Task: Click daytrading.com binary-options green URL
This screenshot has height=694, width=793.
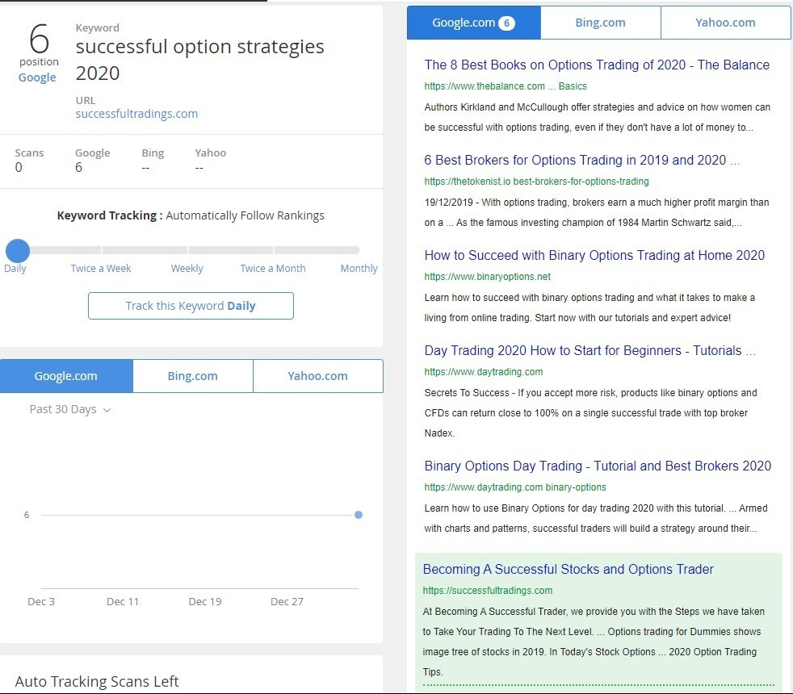Action: (x=515, y=487)
